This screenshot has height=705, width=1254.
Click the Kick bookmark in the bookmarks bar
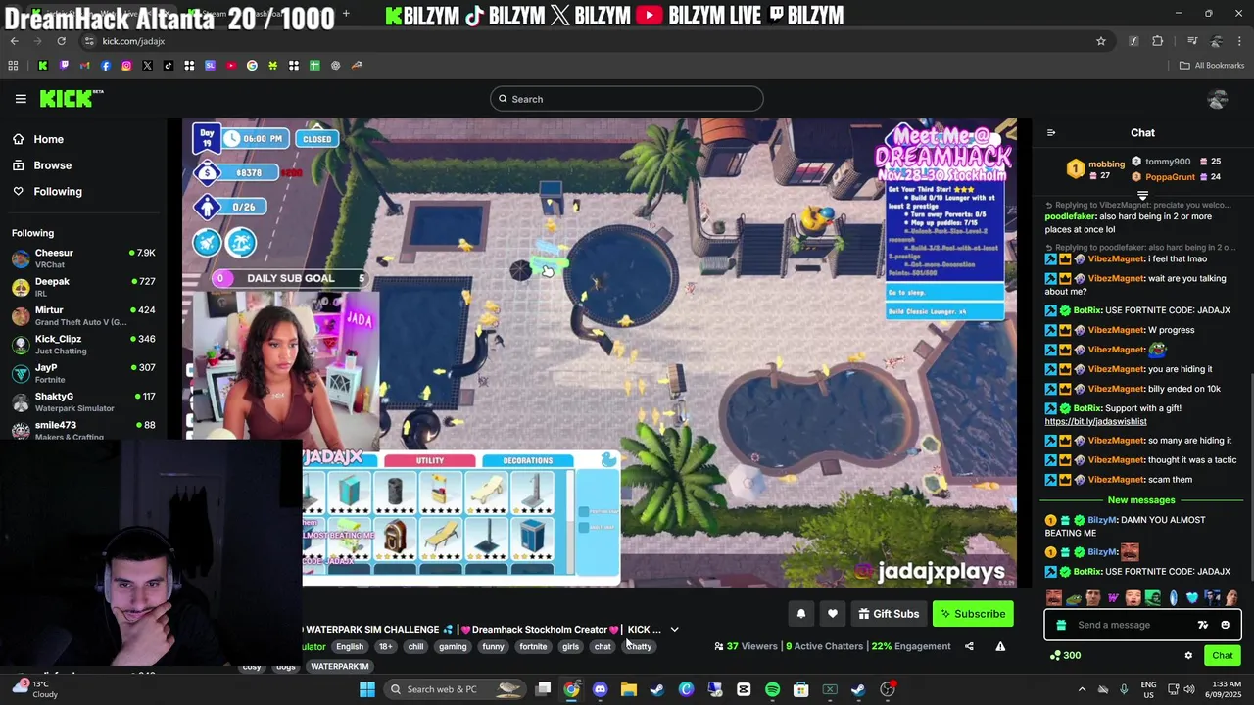coord(43,66)
